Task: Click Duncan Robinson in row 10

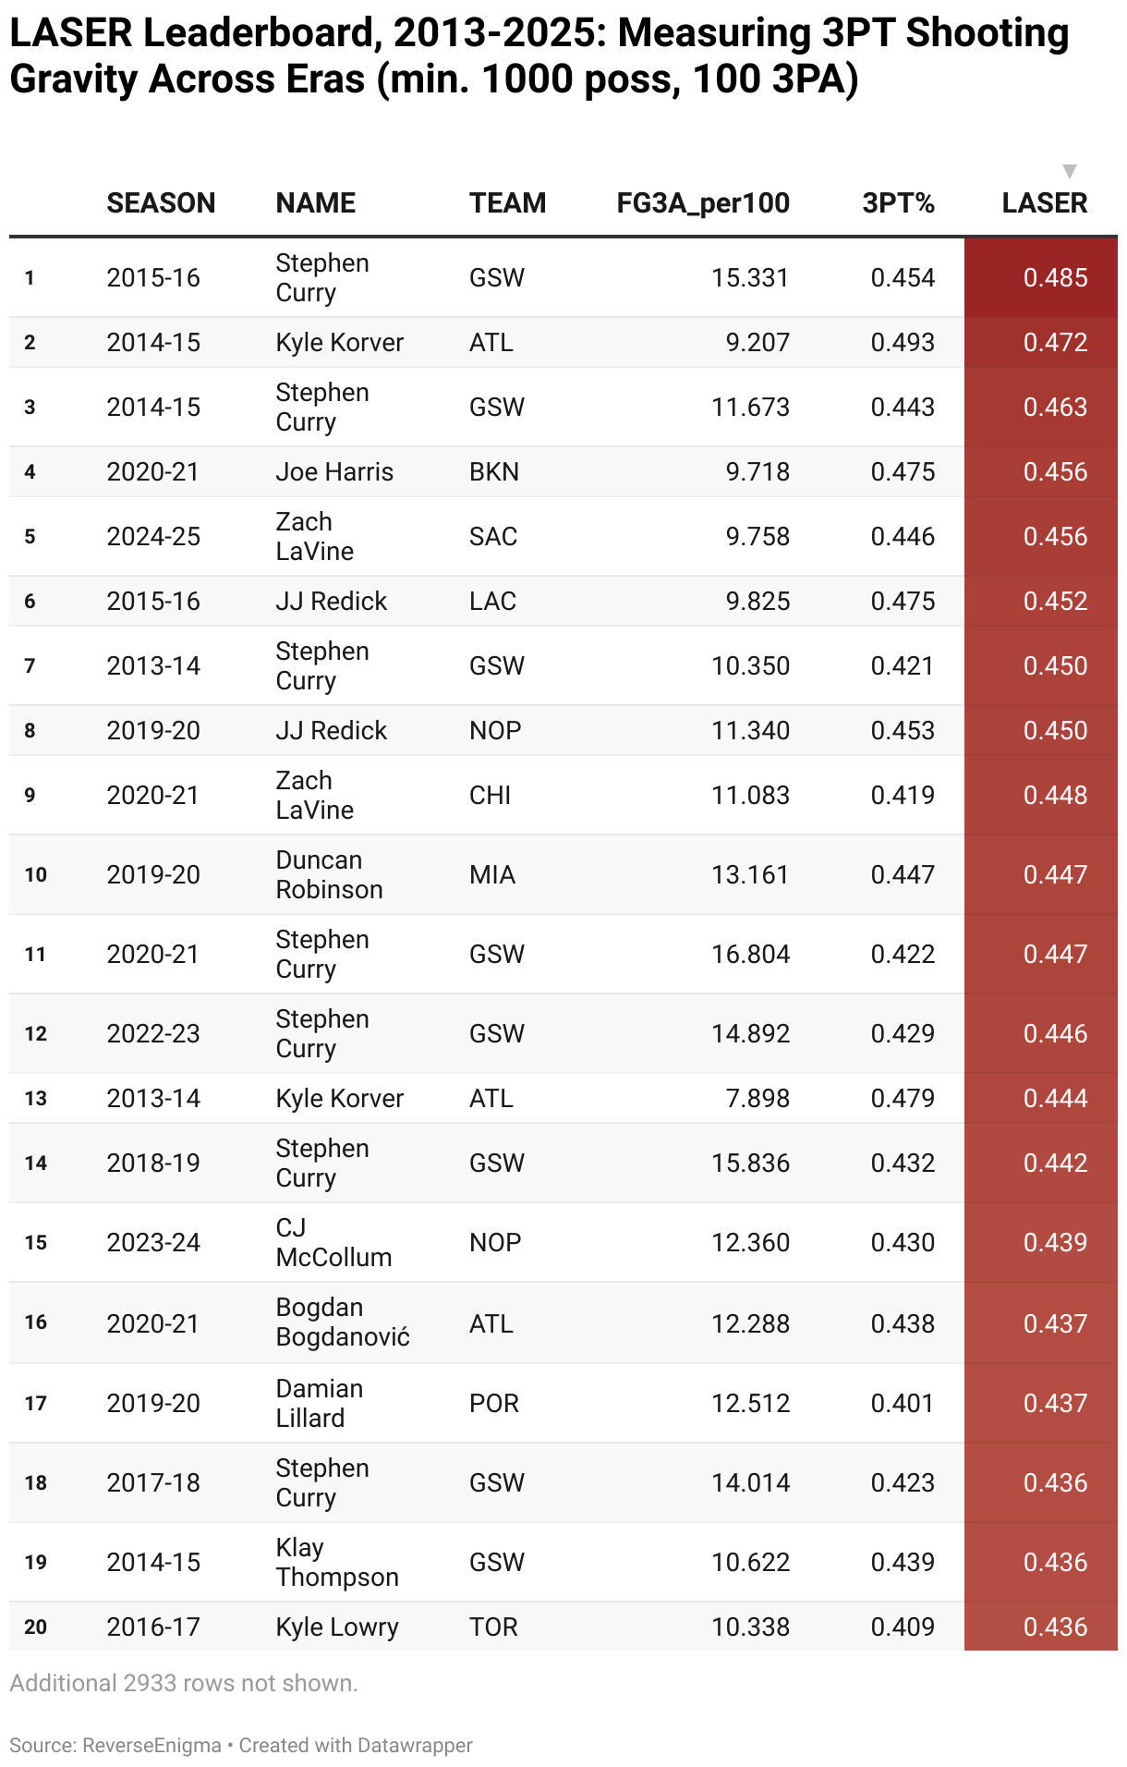Action: (x=329, y=874)
